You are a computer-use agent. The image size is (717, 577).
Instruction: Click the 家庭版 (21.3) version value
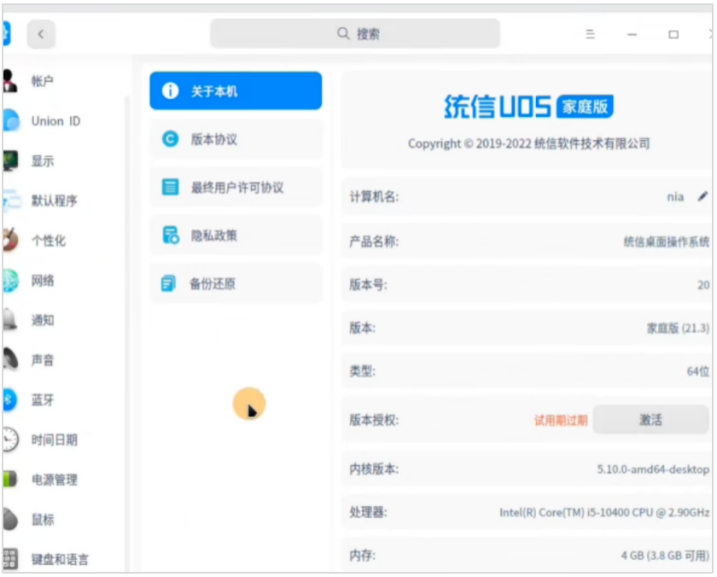tap(678, 328)
